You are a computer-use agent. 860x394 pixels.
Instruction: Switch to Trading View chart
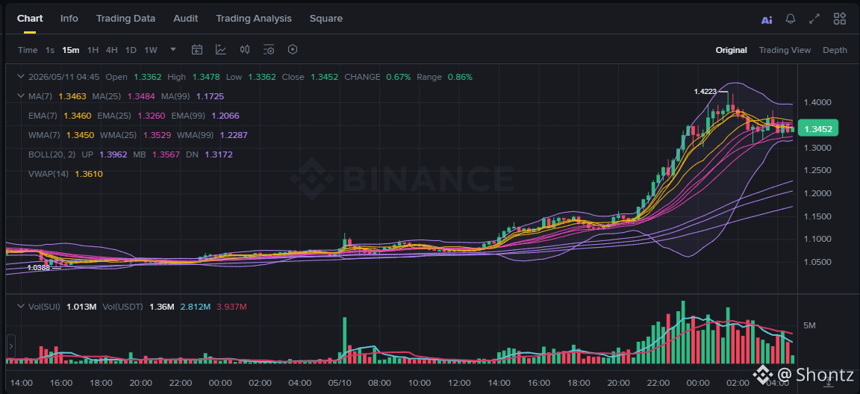tap(785, 50)
